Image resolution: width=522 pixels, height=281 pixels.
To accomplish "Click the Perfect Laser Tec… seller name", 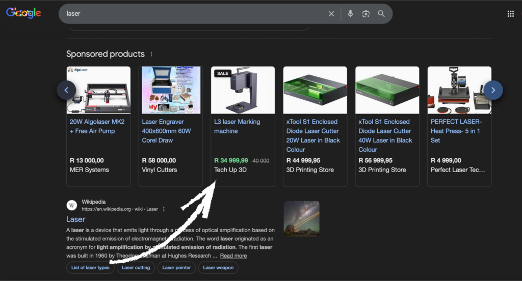I will point(458,170).
